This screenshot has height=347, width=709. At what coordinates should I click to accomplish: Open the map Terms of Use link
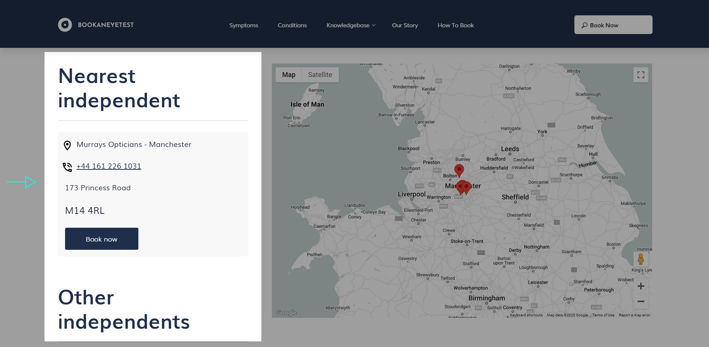tap(603, 315)
